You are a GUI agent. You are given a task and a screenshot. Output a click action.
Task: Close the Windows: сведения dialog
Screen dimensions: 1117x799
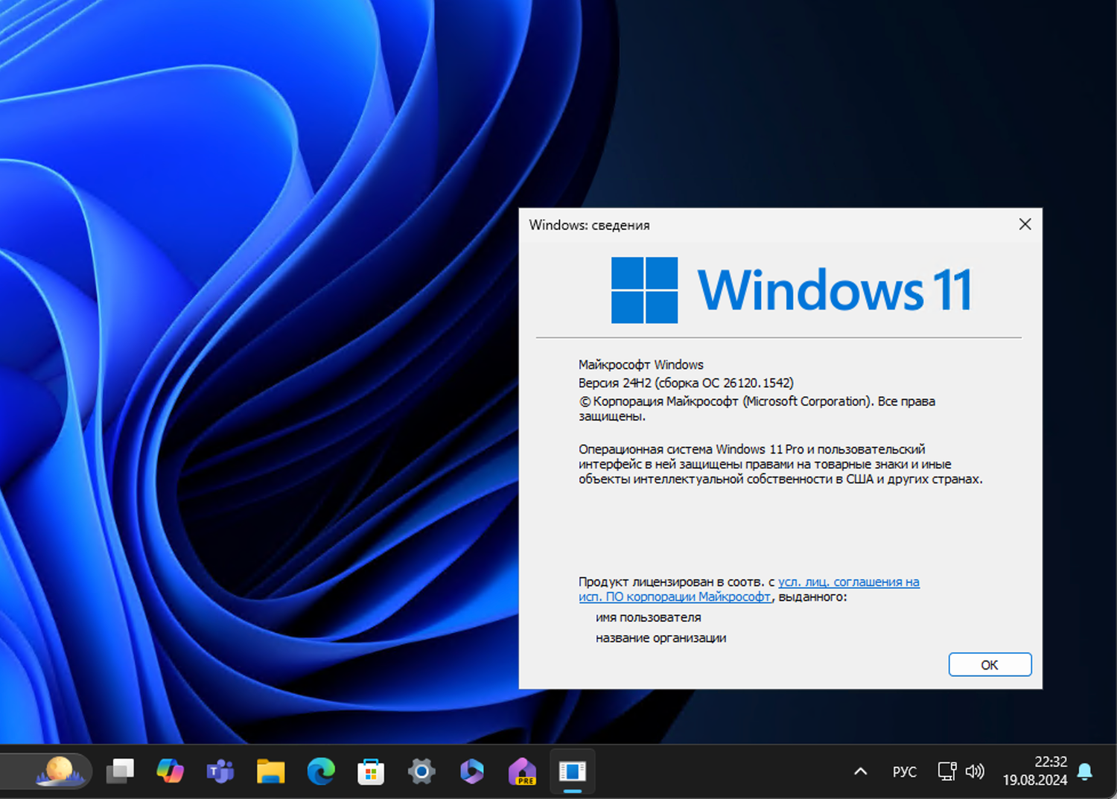[1025, 224]
